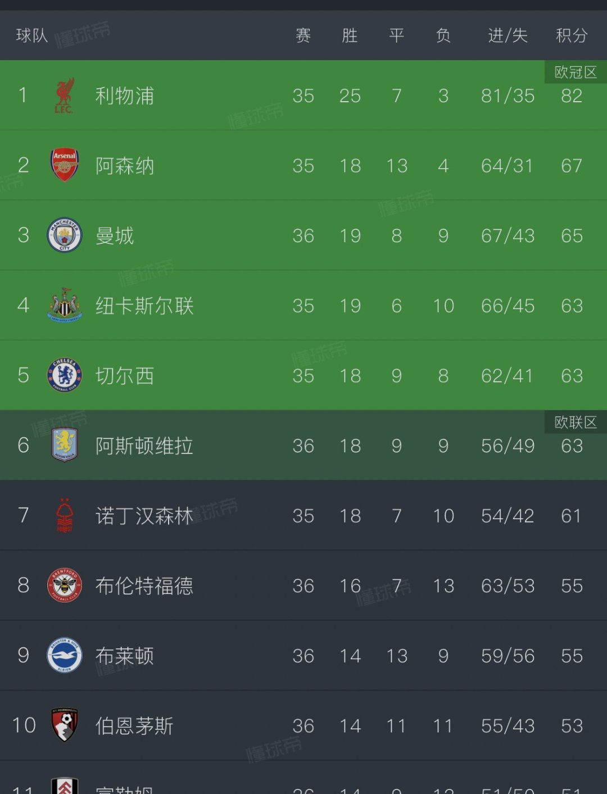
Task: Open team name 诺丁汉森林
Action: pyautogui.click(x=144, y=516)
